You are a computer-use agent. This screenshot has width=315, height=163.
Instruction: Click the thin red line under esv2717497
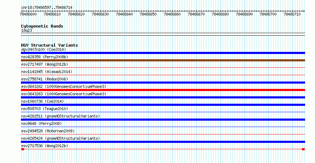[163, 68]
